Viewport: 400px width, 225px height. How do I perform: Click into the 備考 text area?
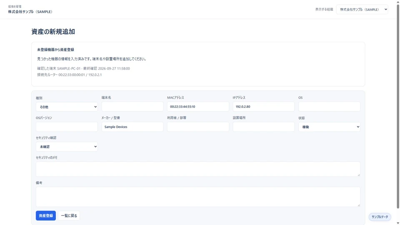click(198, 197)
